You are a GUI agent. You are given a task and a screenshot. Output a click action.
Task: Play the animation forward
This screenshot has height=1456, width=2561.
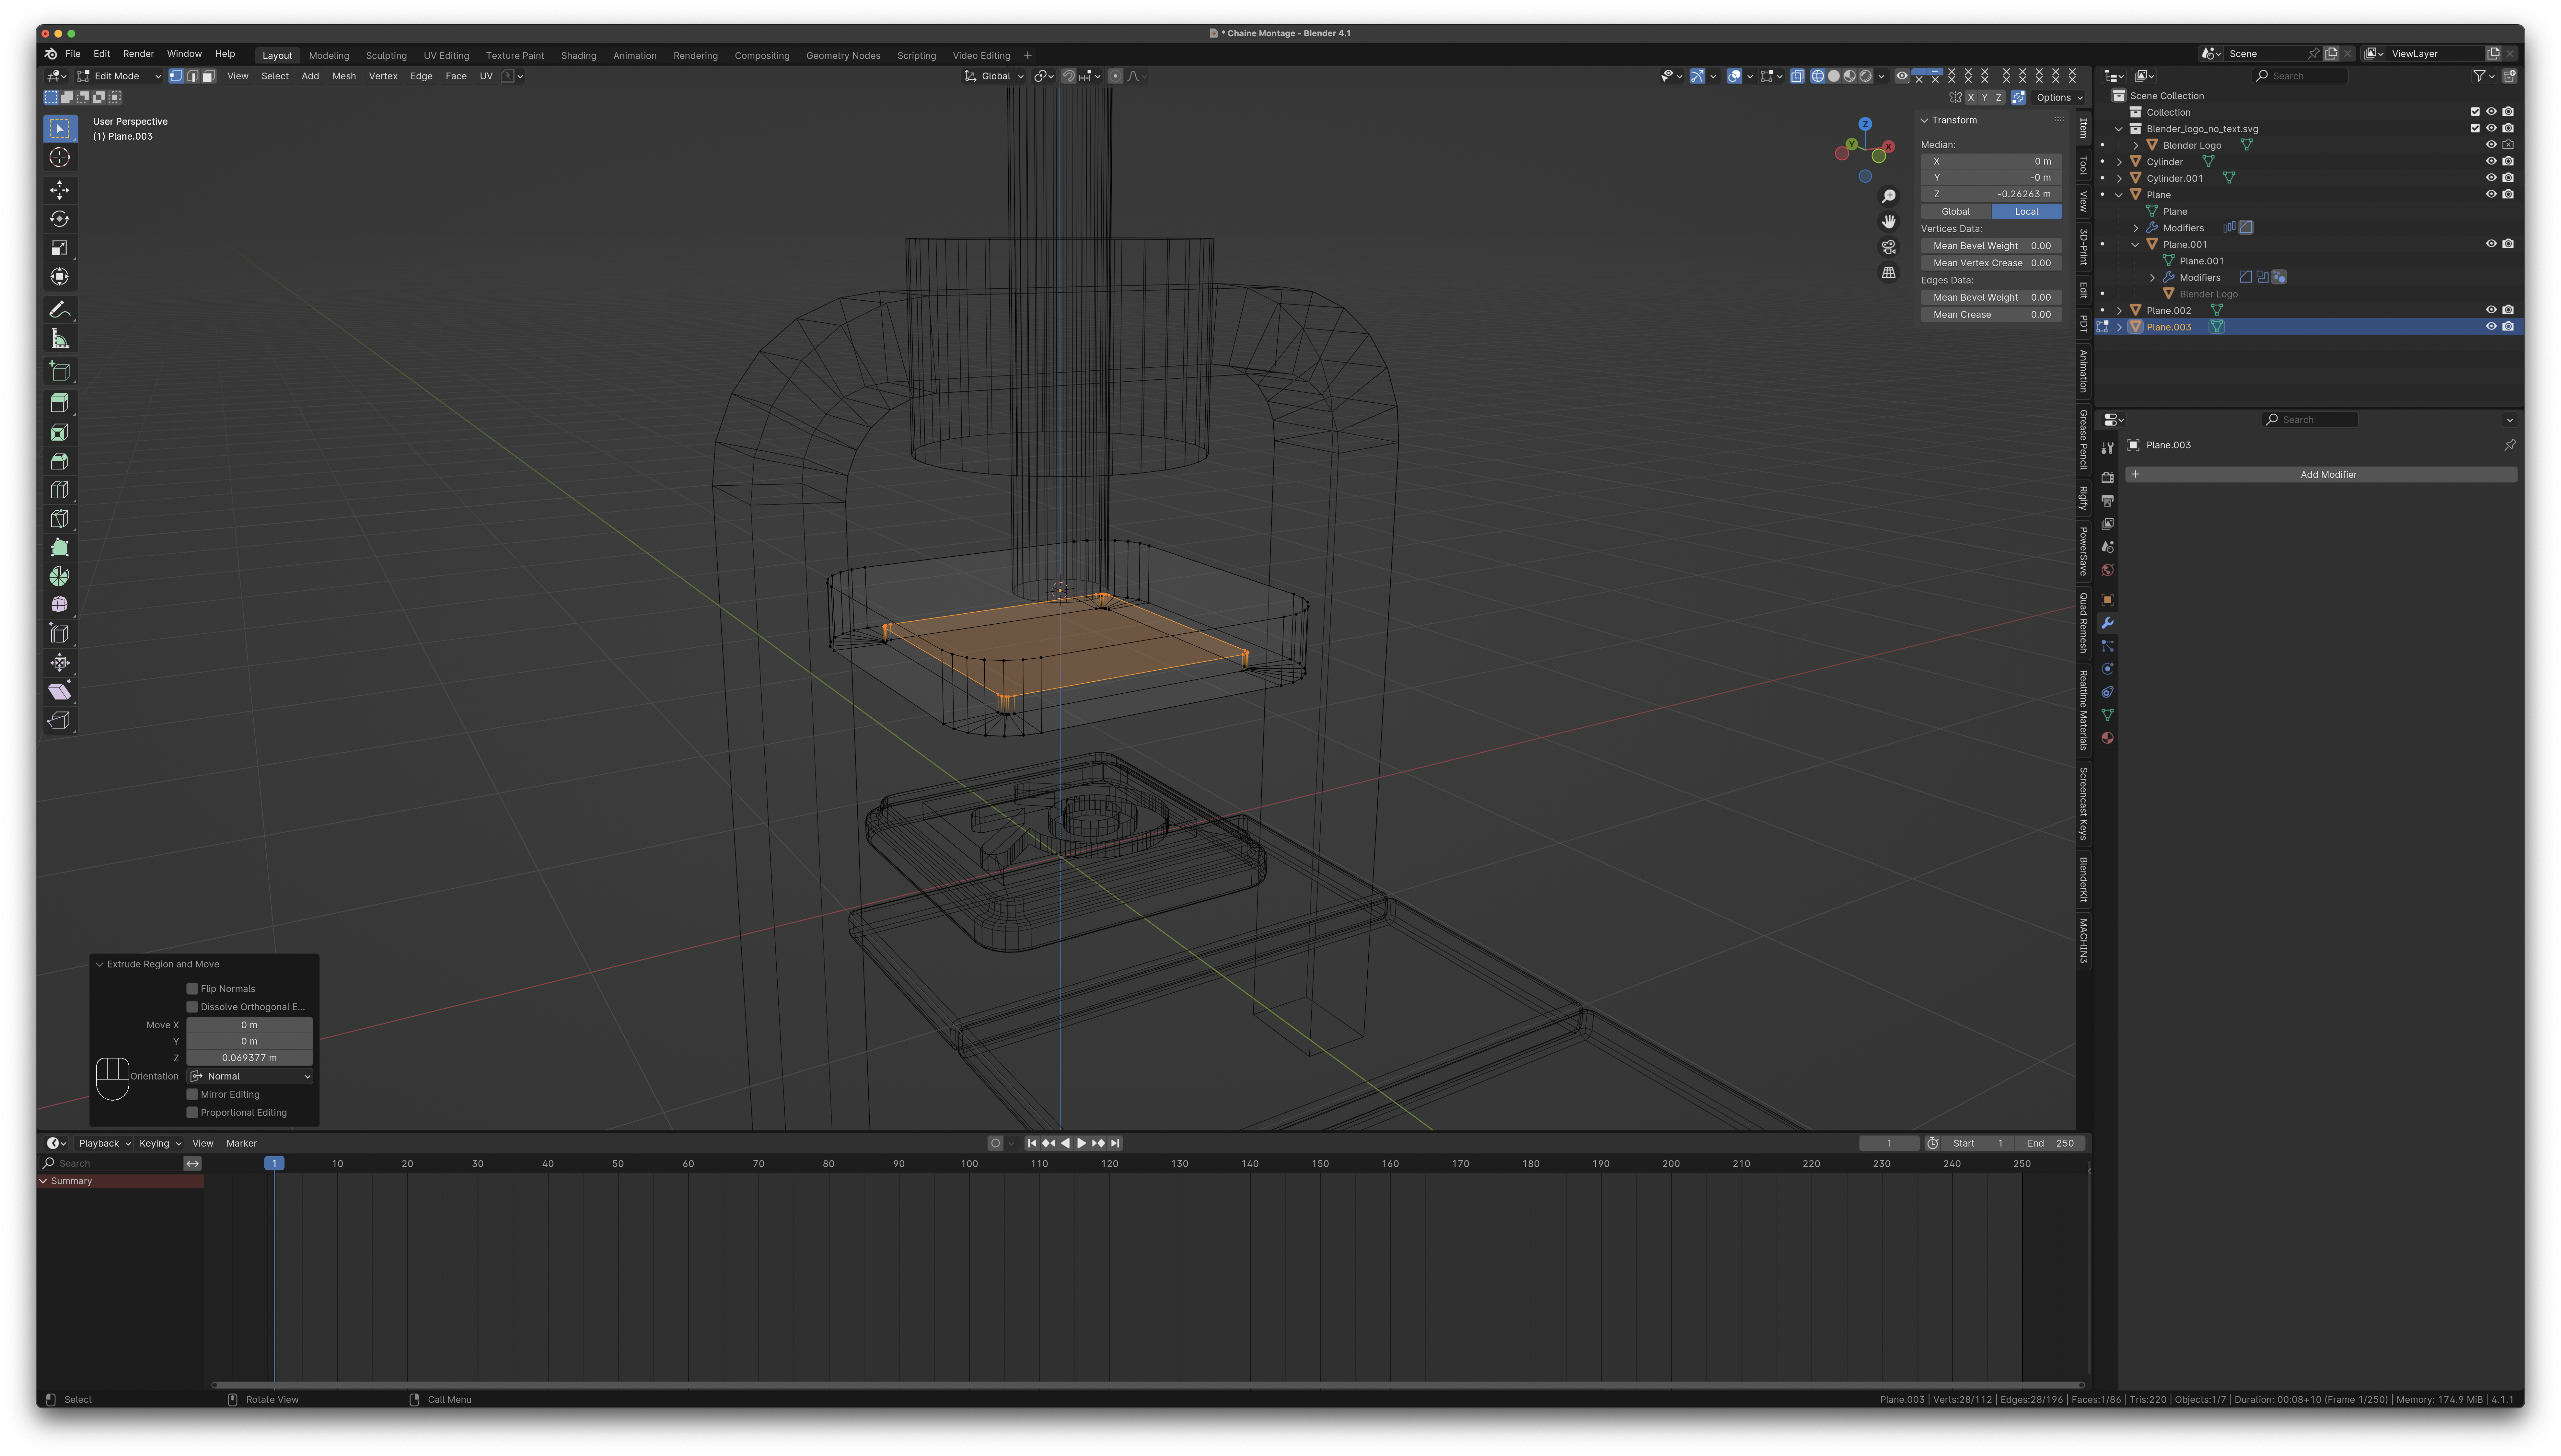1081,1143
